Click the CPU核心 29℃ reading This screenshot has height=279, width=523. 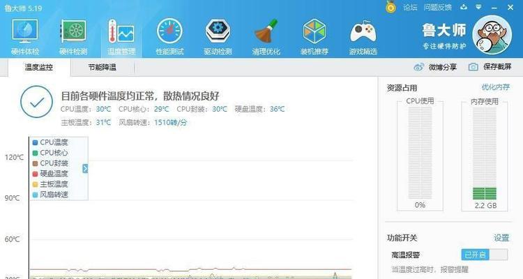click(x=144, y=109)
